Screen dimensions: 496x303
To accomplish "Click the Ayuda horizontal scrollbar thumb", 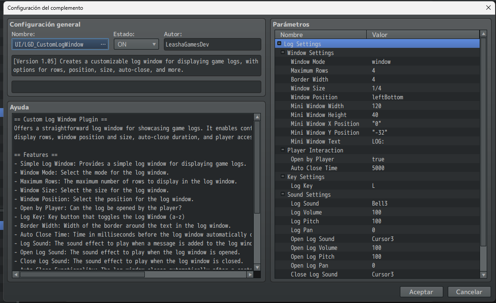I will [x=82, y=275].
